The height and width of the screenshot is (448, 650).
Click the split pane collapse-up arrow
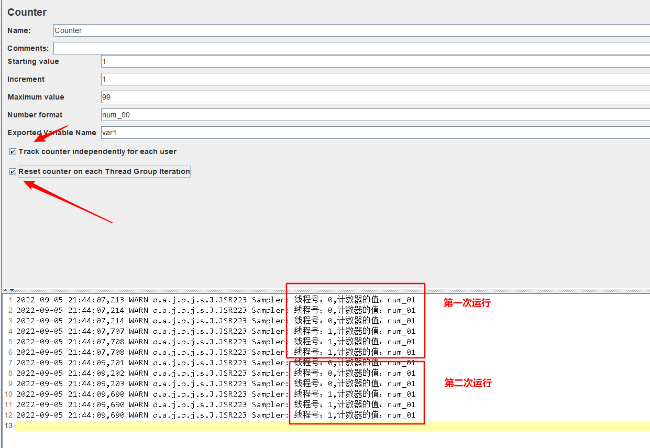(x=6, y=290)
